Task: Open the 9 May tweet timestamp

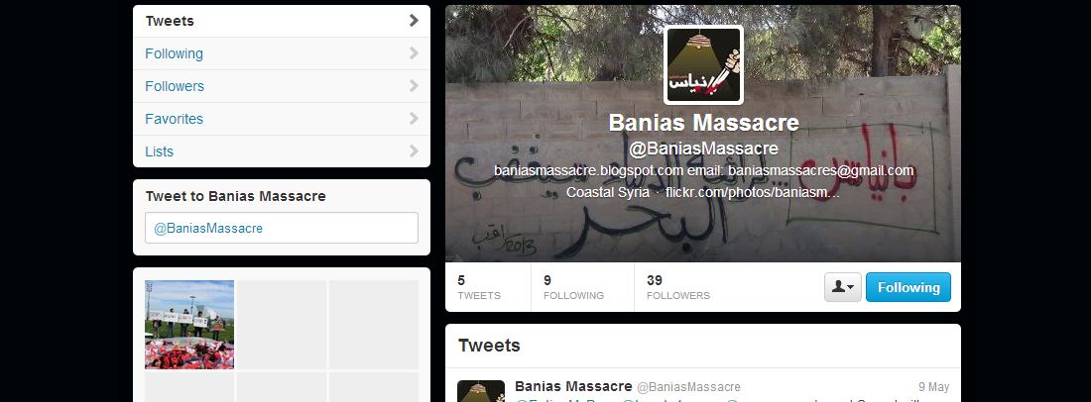Action: [x=933, y=387]
